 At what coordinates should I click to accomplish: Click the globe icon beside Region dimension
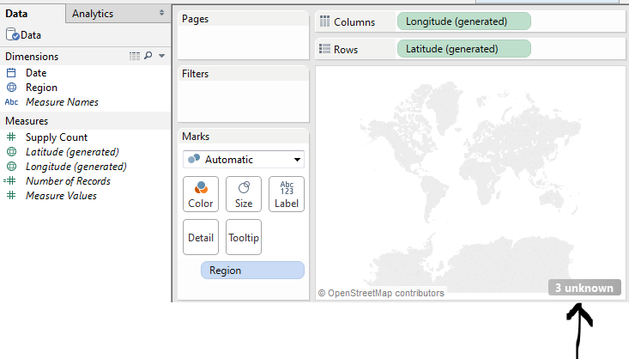tap(11, 88)
